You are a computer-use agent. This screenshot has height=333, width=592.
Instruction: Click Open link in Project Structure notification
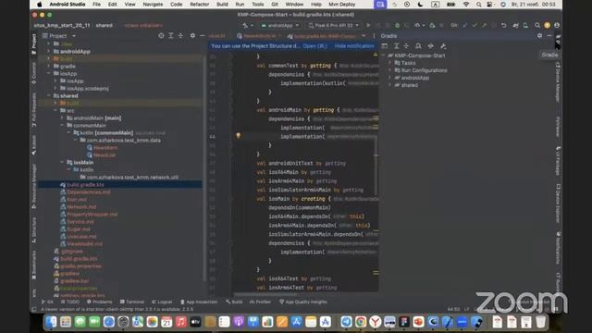[x=314, y=46]
